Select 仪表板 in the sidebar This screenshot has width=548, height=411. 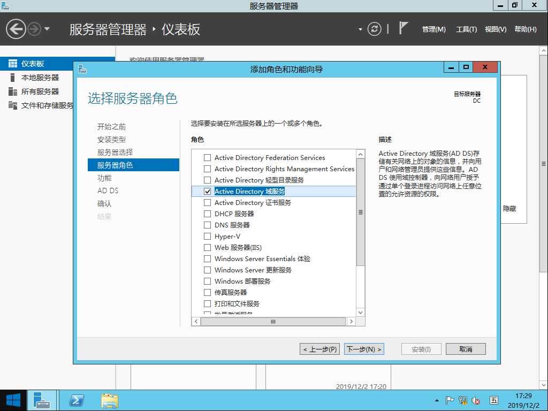click(57, 64)
